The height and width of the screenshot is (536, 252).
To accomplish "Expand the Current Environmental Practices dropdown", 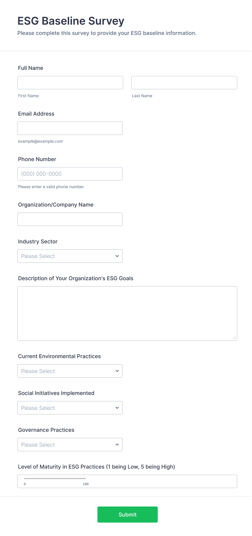I will 70,371.
